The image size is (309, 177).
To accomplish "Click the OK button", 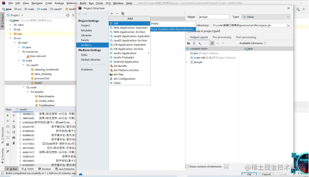I will click(249, 174).
